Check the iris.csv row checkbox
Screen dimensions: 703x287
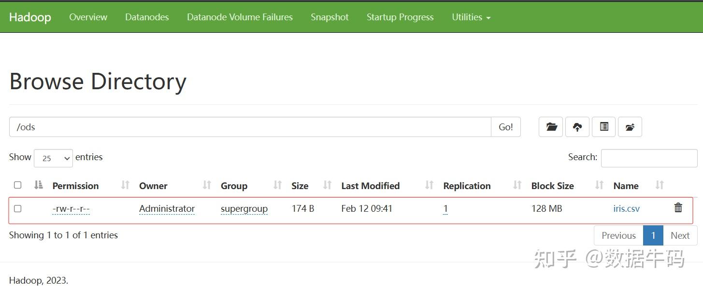pos(18,209)
